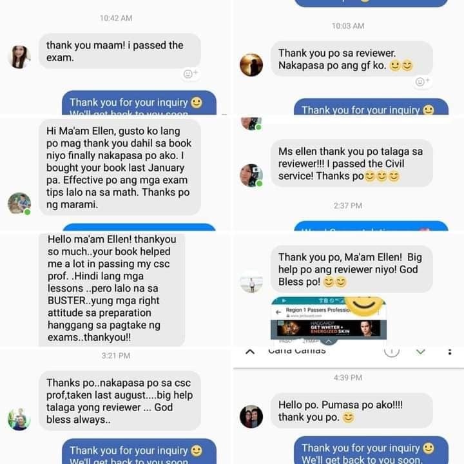This screenshot has width=464, height=464.
Task: Select the 'Hello ma'am Ellen! thankyou so much' message
Action: click(x=112, y=289)
